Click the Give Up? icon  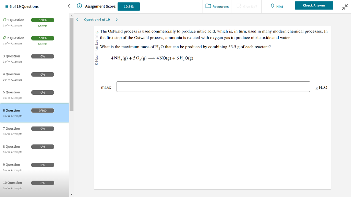239,6
